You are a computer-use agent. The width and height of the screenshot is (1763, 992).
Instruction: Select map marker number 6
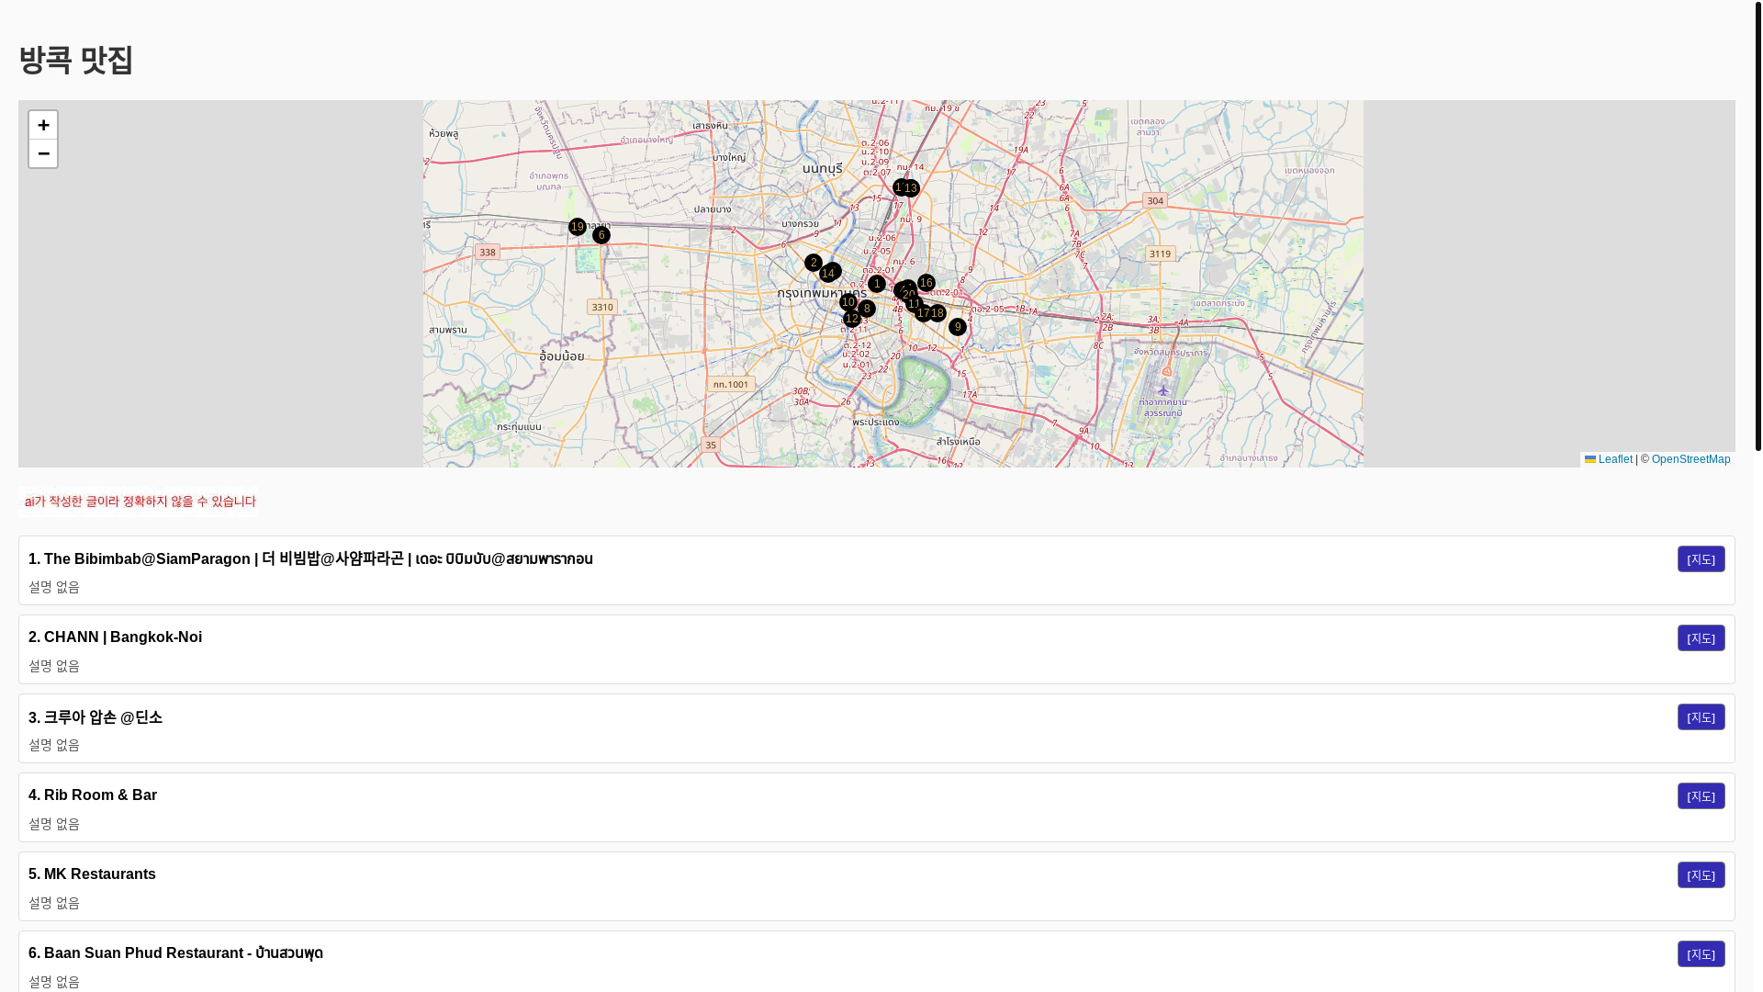[601, 236]
